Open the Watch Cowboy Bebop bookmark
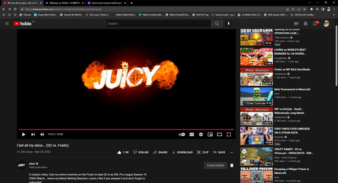This screenshot has width=338, height=183. pyautogui.click(x=151, y=15)
